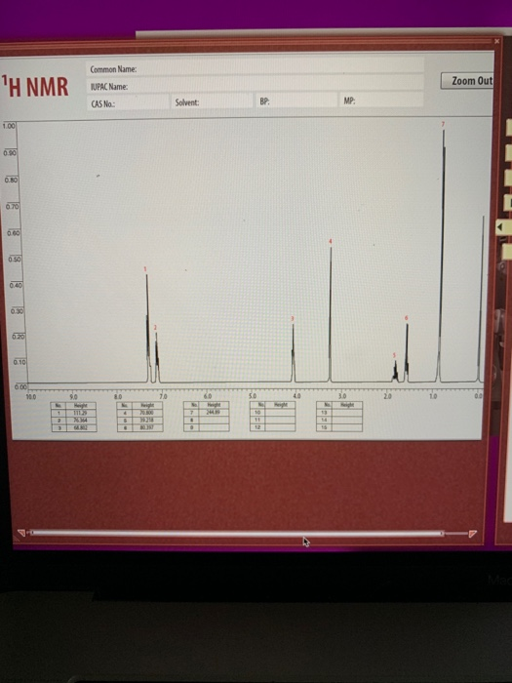The image size is (512, 683).
Task: Select peak label 7 near 0.8 ppm
Action: pos(443,125)
